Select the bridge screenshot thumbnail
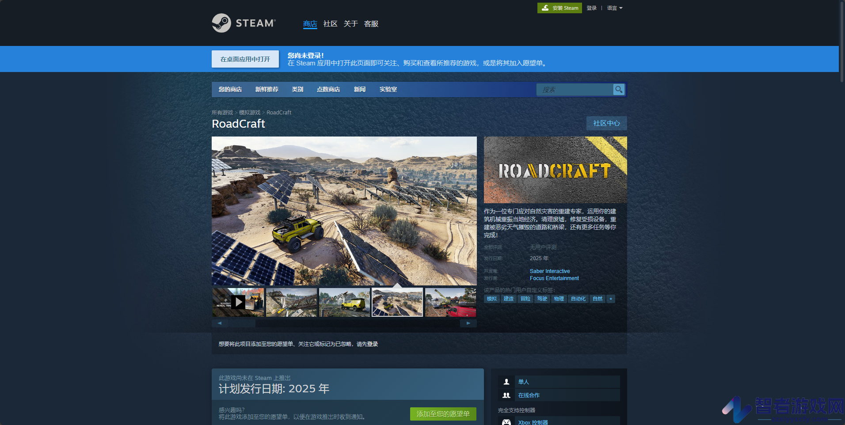This screenshot has width=845, height=425. point(291,302)
